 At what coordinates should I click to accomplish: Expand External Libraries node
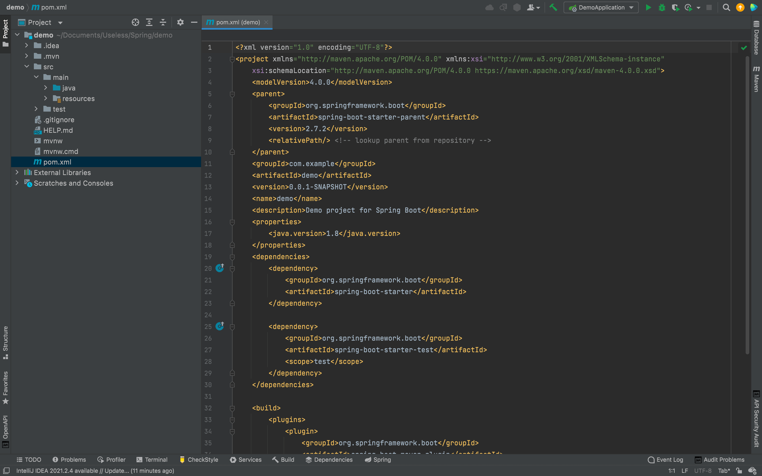(17, 172)
